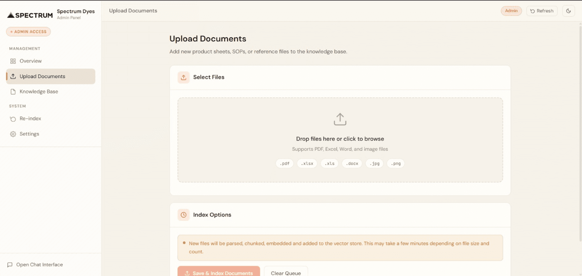Click the refresh arrow icon in the header
This screenshot has width=582, height=276.
point(533,11)
